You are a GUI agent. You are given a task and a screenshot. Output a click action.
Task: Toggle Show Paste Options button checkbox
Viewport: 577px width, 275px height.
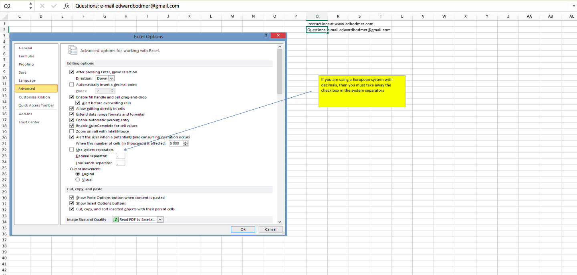(72, 198)
